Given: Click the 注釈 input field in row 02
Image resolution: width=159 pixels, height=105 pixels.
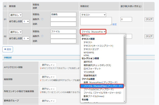Looking at the screenshot, I should [63, 41].
